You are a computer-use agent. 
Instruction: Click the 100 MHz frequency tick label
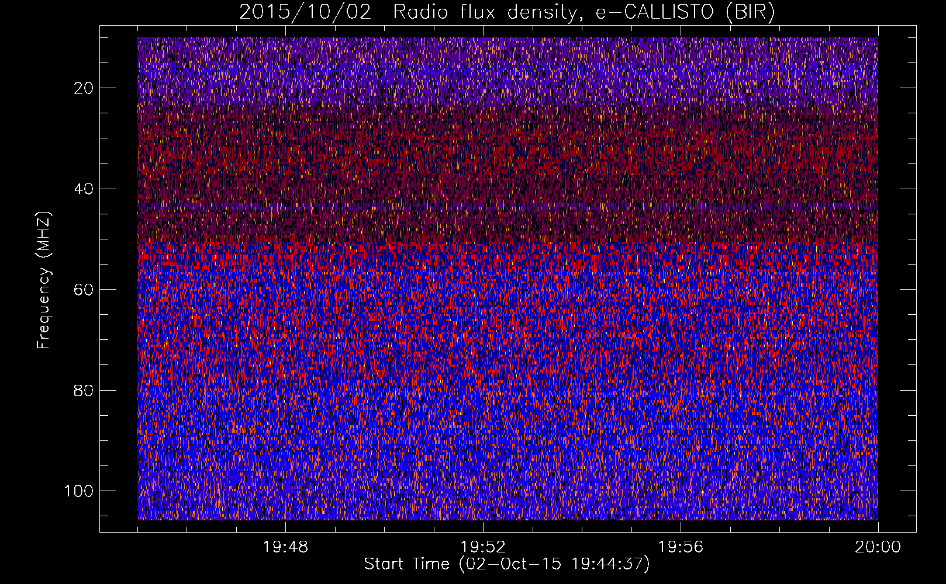pos(80,491)
